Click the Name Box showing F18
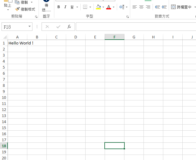The width and height of the screenshot is (196, 160). click(x=15, y=27)
